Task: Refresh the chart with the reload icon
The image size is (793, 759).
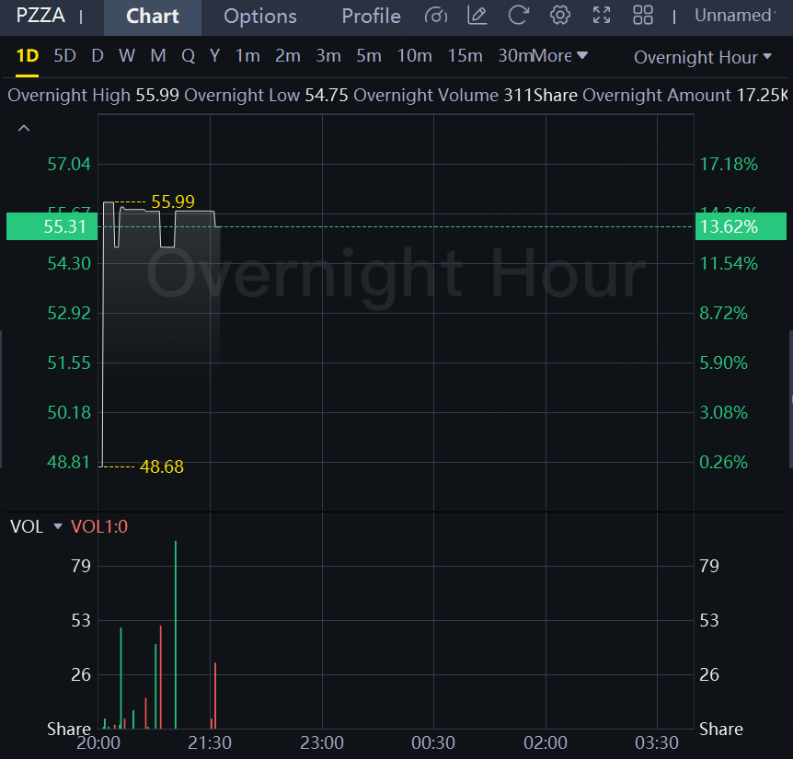Action: click(518, 16)
